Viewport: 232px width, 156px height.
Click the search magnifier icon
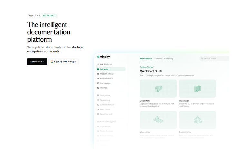point(202,58)
